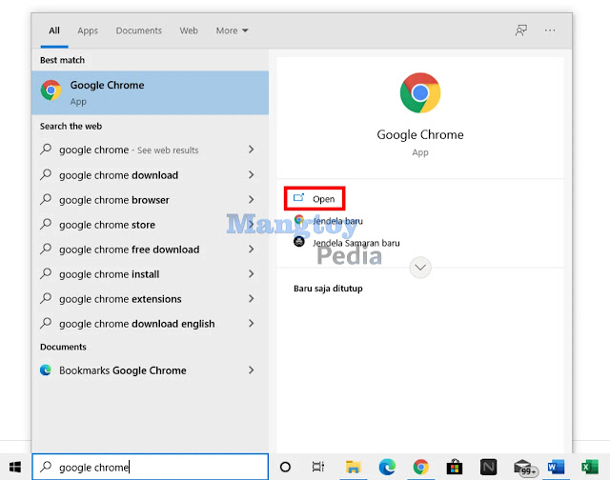Select Jendela Samaran baru action

tap(347, 243)
